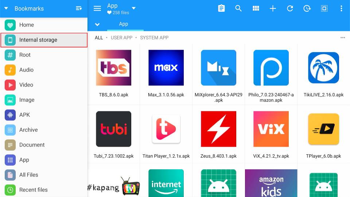Screen dimensions: 350x197
Task: Select the Amazon Kids app icon
Action: point(271,183)
